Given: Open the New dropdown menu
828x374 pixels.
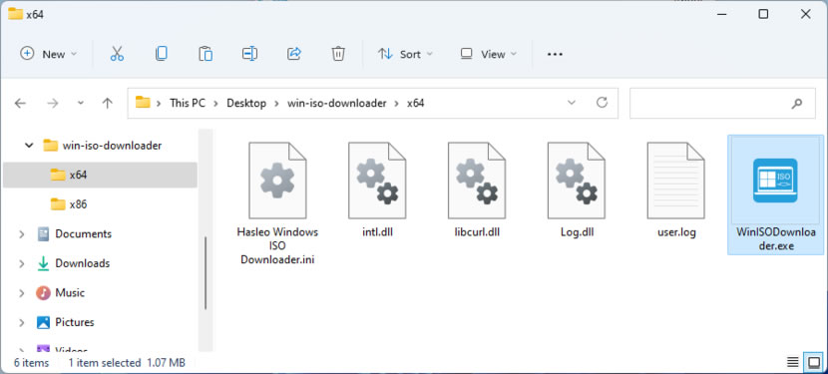Looking at the screenshot, I should 48,54.
